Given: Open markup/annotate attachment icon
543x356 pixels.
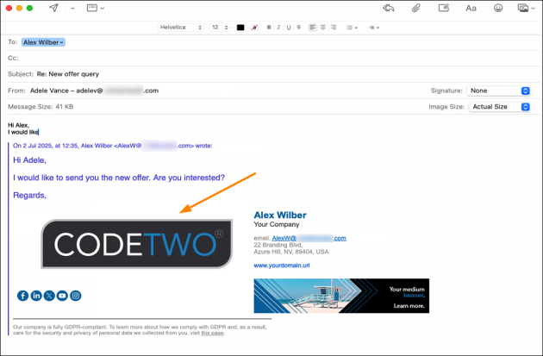Looking at the screenshot, I should [x=444, y=8].
